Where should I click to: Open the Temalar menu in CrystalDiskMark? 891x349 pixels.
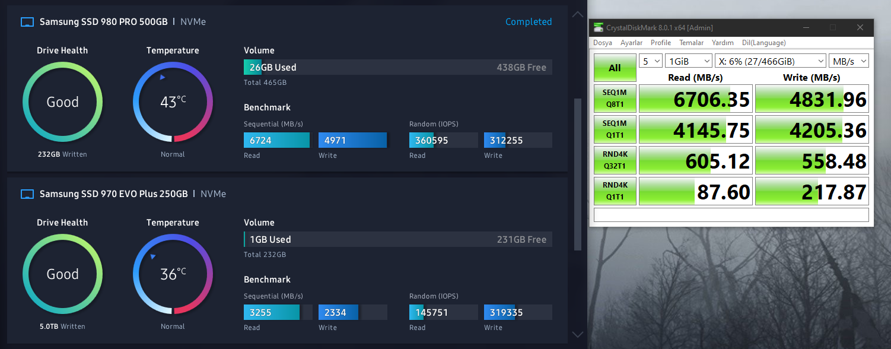691,43
